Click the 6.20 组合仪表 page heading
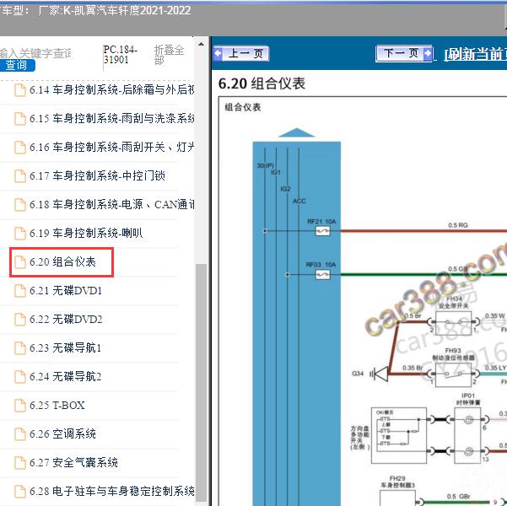The height and width of the screenshot is (506, 507). click(262, 83)
